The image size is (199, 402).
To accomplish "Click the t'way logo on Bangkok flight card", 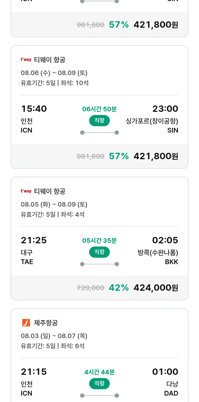I will tap(26, 191).
